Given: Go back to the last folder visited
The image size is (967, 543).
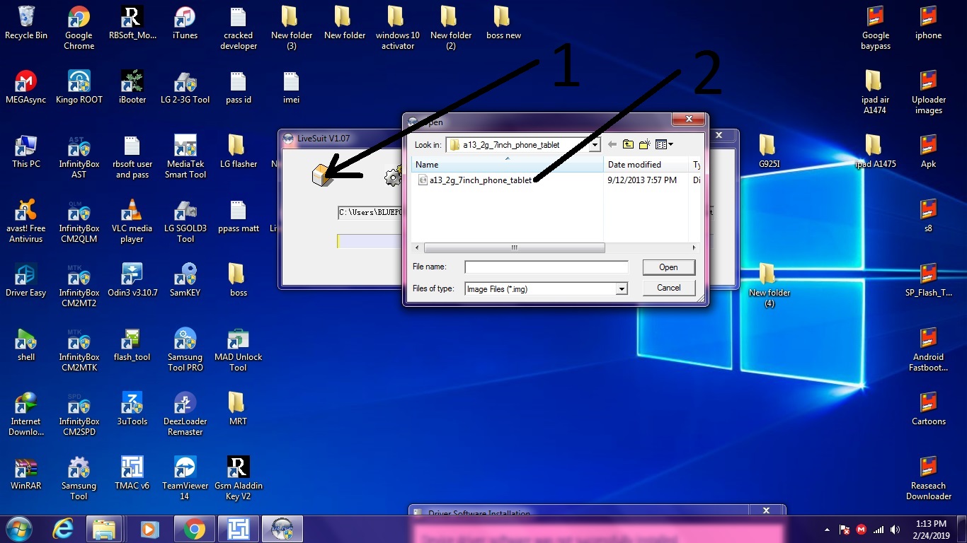Looking at the screenshot, I should [x=612, y=145].
